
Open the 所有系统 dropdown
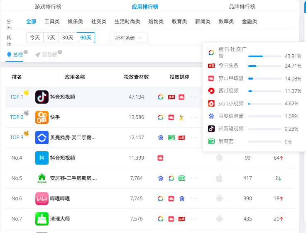128,38
